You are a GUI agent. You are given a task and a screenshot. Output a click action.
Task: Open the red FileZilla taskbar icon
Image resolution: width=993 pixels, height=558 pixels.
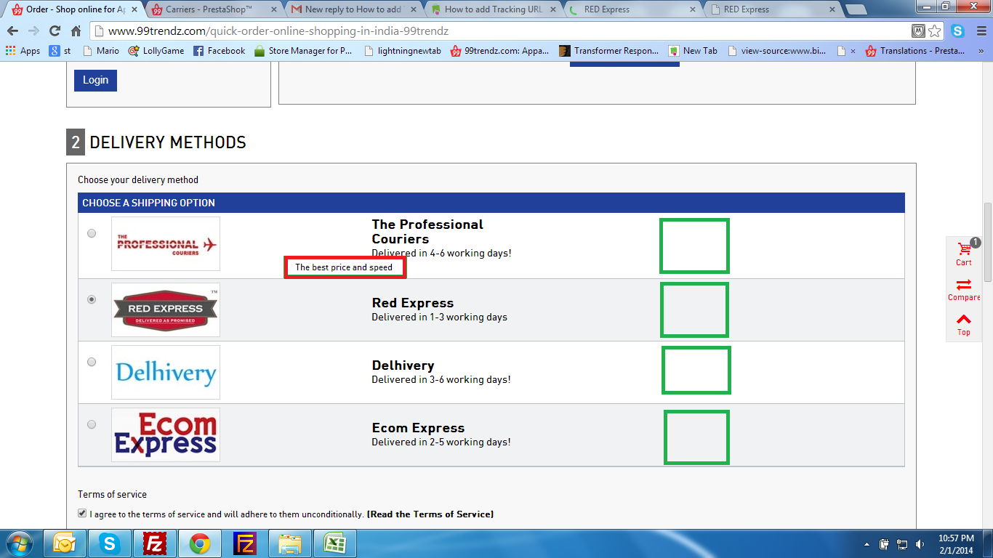(155, 543)
